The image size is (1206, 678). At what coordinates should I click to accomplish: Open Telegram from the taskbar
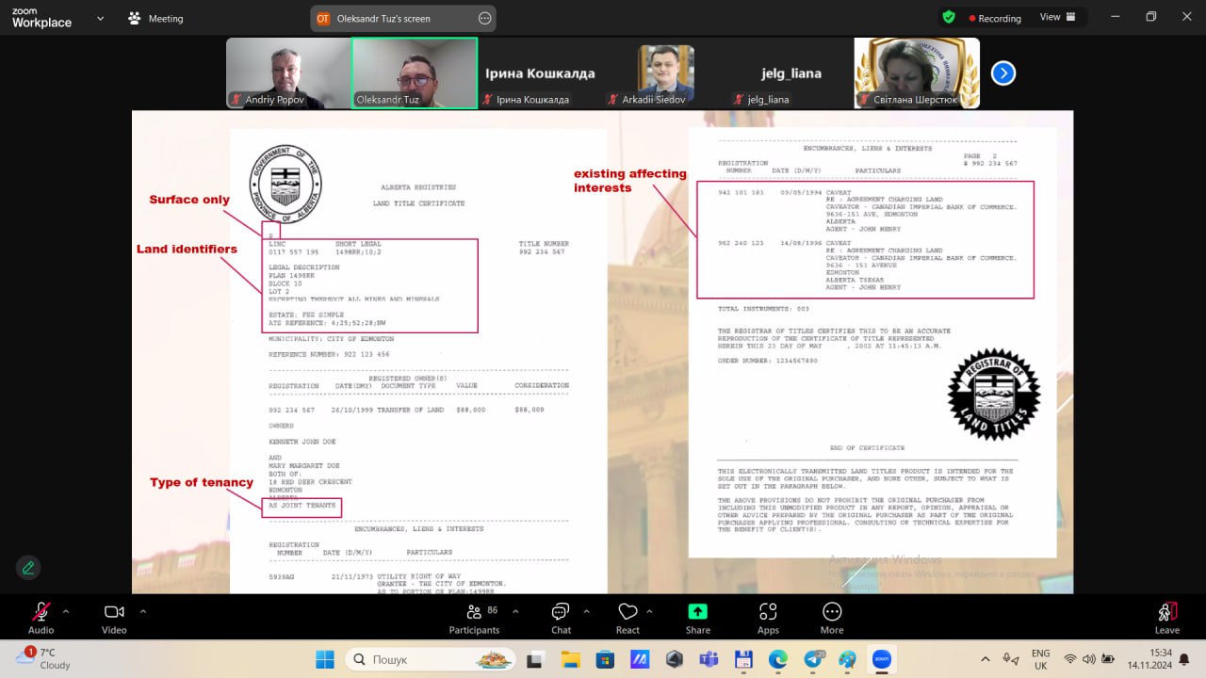[812, 658]
